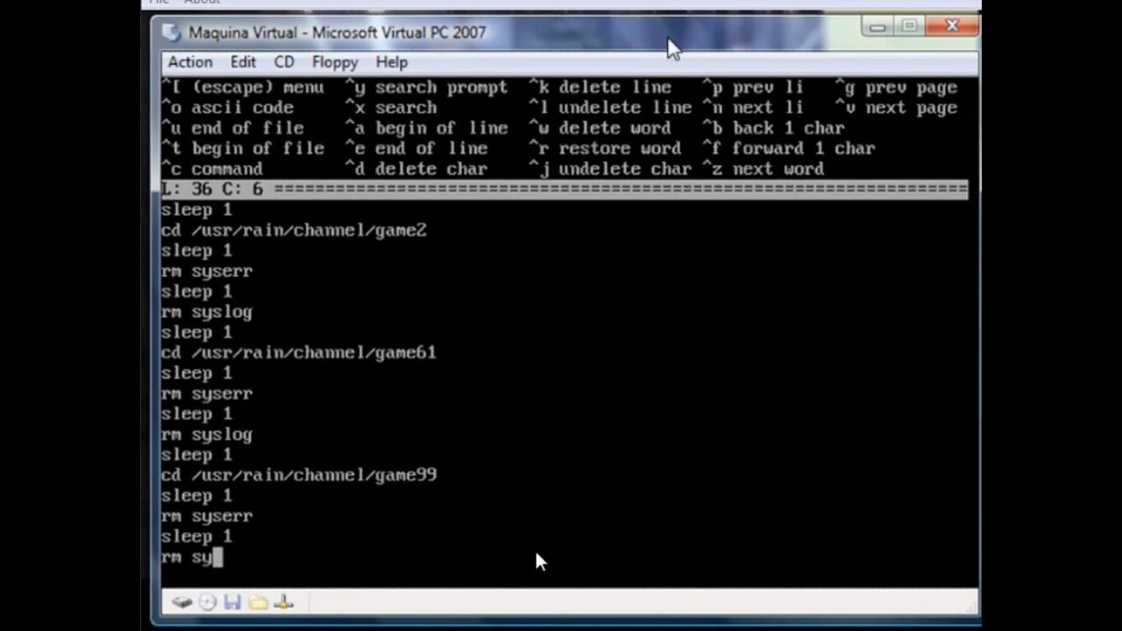The image size is (1122, 631).
Task: Click the '^p prev li' hint
Action: point(753,88)
